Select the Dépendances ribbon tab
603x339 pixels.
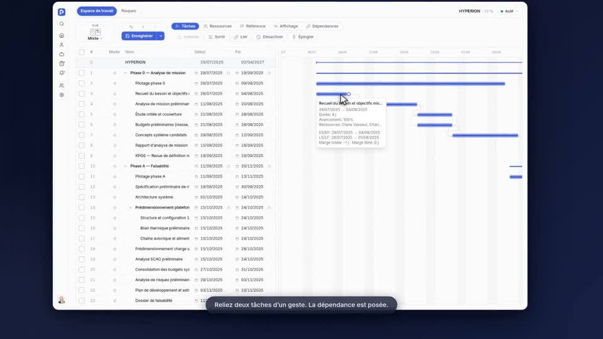coord(322,26)
